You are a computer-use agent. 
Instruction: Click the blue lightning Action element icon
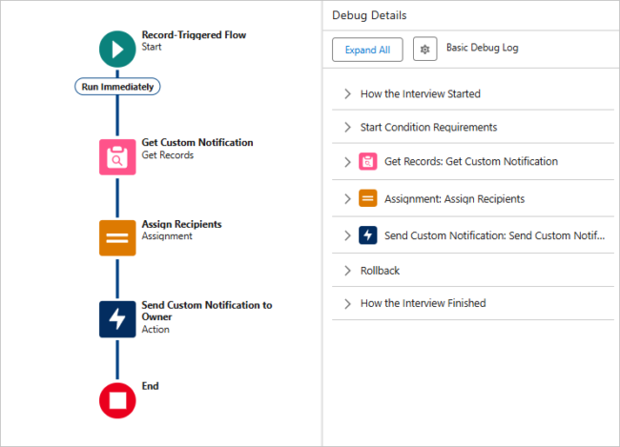coord(117,319)
